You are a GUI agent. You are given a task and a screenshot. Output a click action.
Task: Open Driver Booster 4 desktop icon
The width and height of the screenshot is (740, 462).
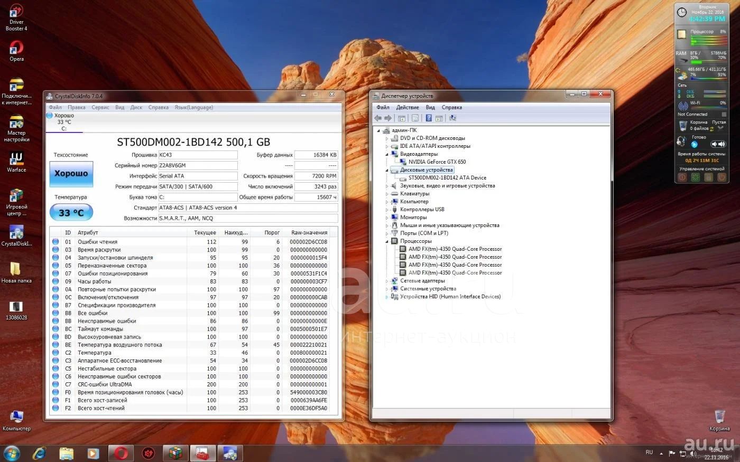pyautogui.click(x=16, y=13)
